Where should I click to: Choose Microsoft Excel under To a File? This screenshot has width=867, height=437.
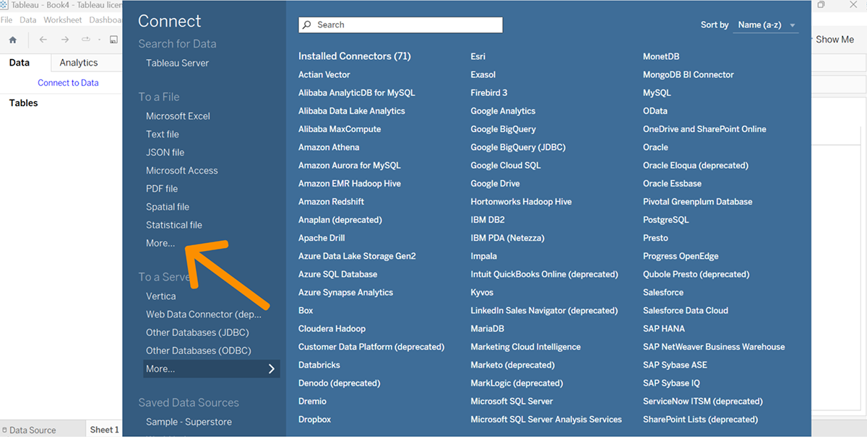point(178,116)
